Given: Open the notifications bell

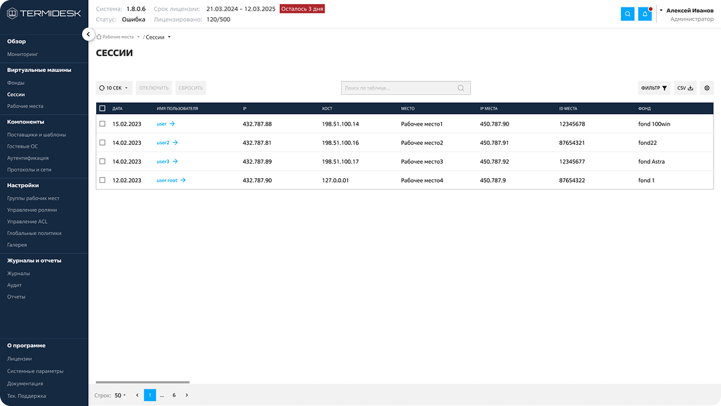Looking at the screenshot, I should pos(644,14).
